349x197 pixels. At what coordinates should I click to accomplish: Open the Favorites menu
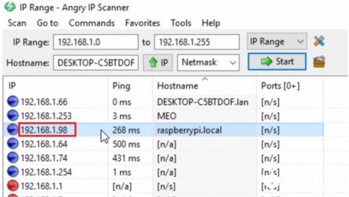click(143, 23)
